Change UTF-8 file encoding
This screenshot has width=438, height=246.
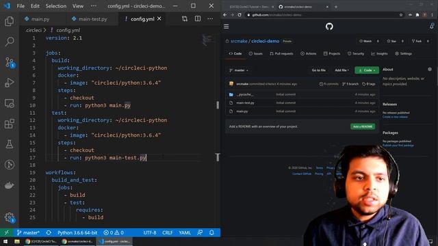click(150, 232)
